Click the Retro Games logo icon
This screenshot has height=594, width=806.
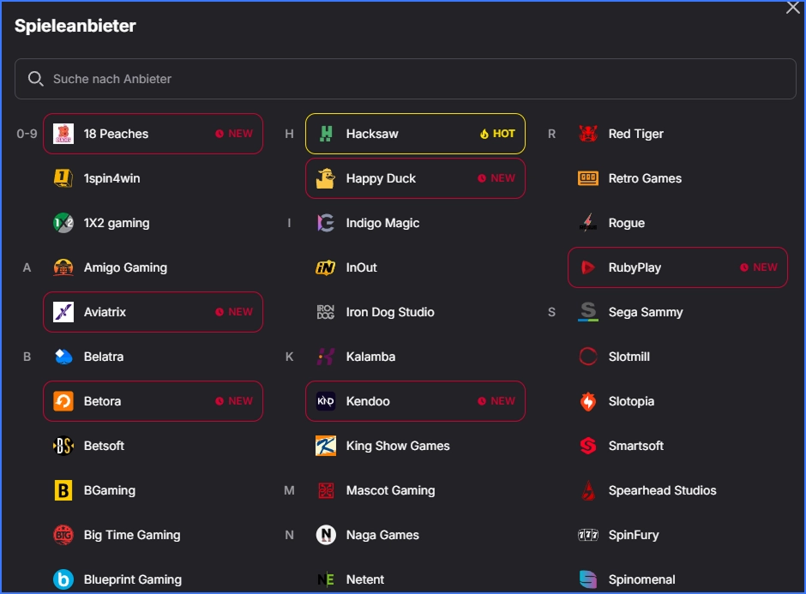(588, 178)
